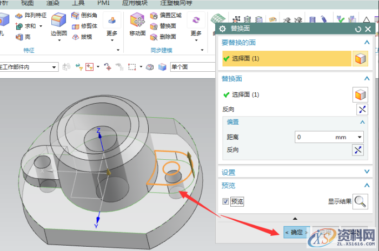379x251 pixels.
Task: Expand the 设置 settings section
Action: [x=367, y=172]
